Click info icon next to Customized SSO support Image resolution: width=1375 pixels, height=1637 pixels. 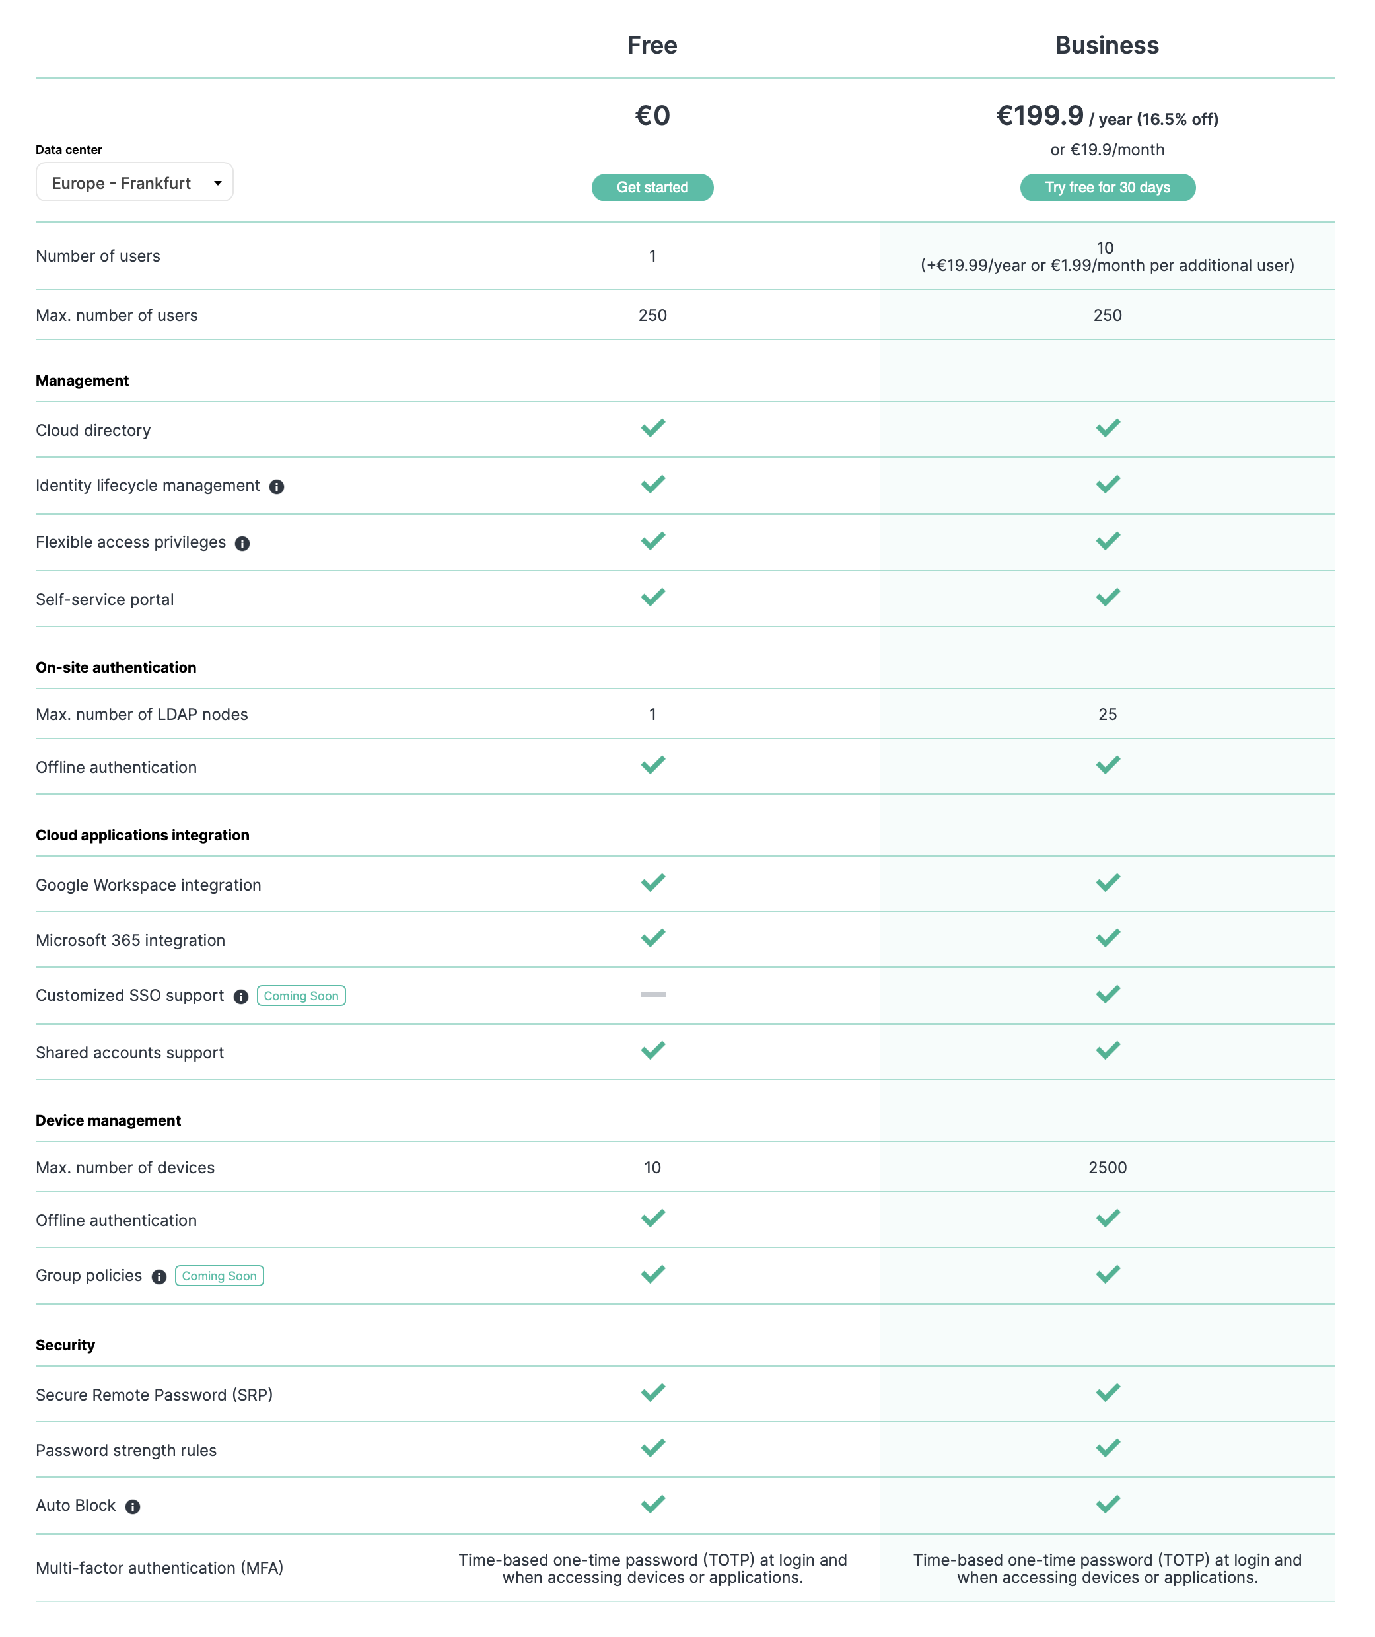(241, 996)
